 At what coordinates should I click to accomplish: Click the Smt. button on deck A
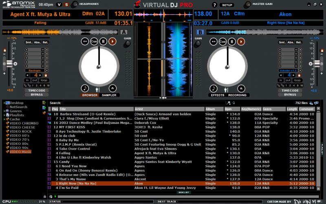pyautogui.click(x=29, y=42)
